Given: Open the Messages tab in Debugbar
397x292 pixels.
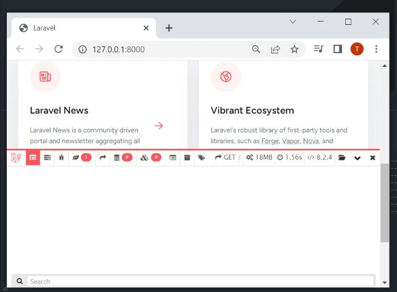Looking at the screenshot, I should [x=33, y=157].
